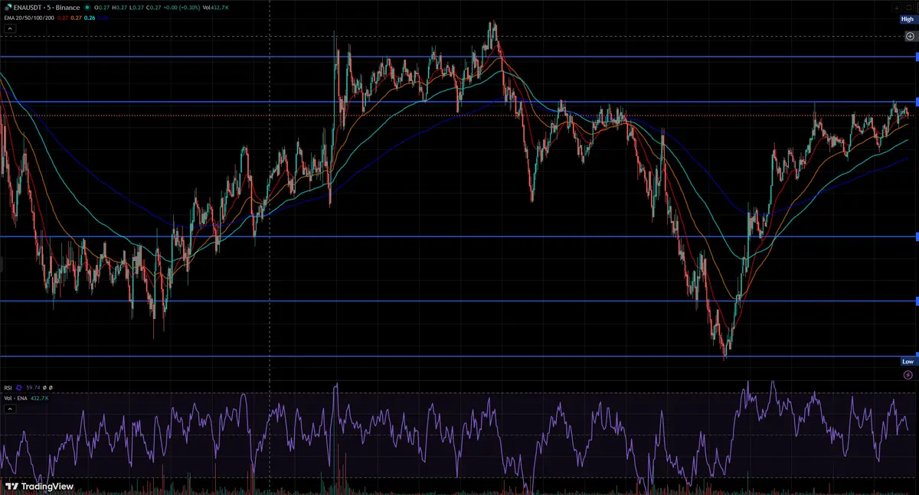Click the ENA coin logo icon
This screenshot has width=919, height=495.
[8, 8]
